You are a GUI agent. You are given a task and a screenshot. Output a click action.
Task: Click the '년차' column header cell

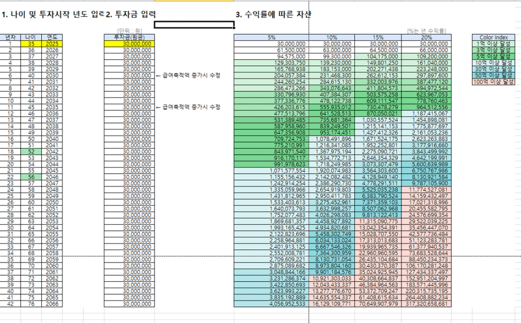pos(10,38)
